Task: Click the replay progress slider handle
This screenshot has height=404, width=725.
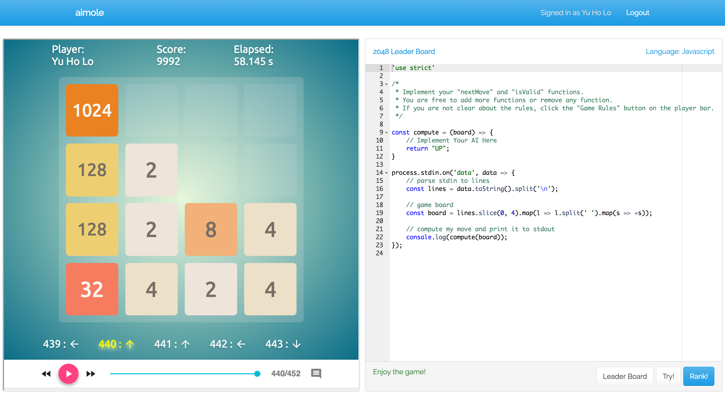Action: pyautogui.click(x=257, y=374)
